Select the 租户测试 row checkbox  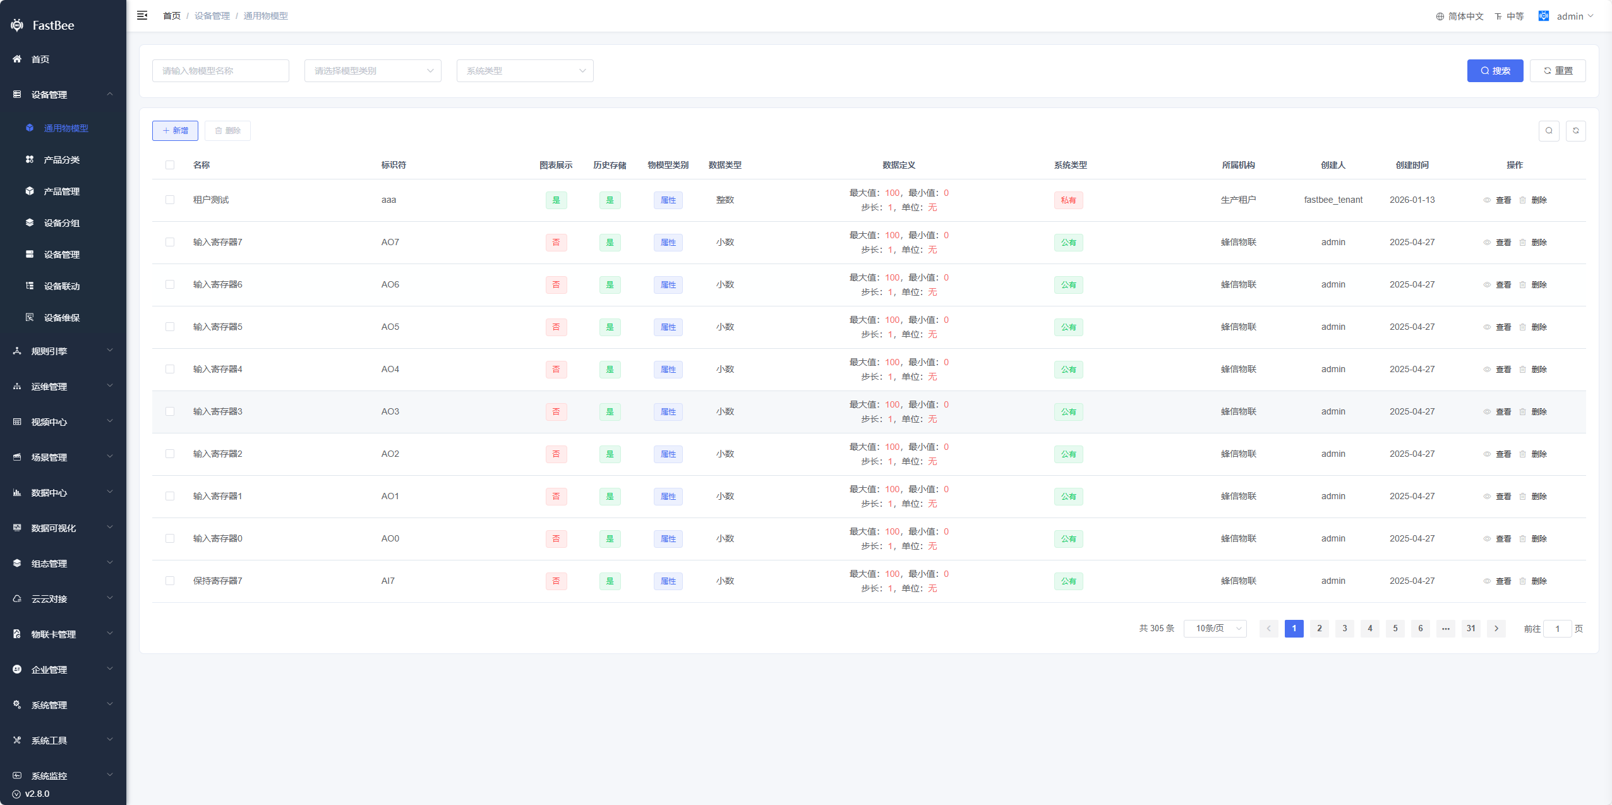(x=170, y=200)
